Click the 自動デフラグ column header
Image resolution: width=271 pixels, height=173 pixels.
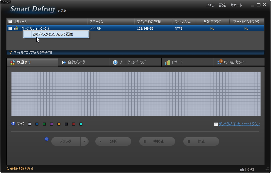point(213,22)
